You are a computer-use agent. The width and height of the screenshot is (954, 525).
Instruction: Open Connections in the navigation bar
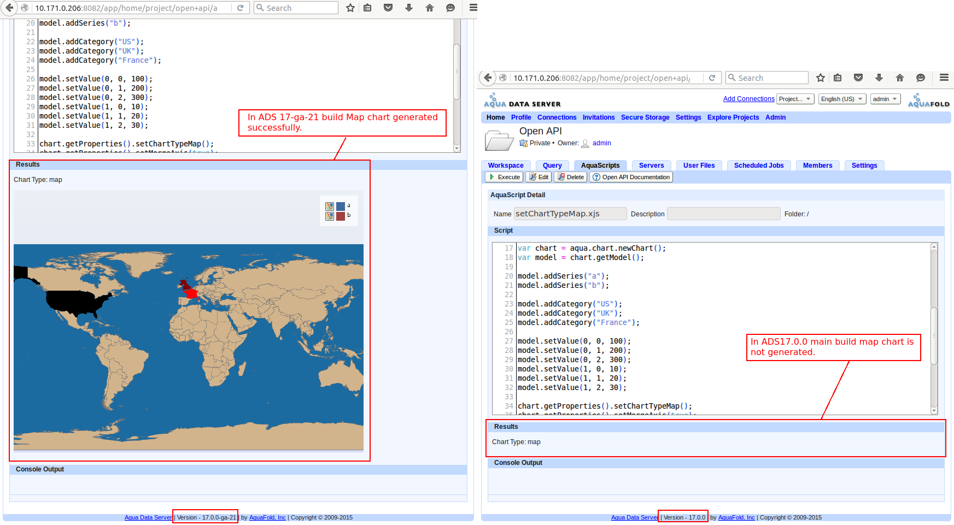click(557, 117)
